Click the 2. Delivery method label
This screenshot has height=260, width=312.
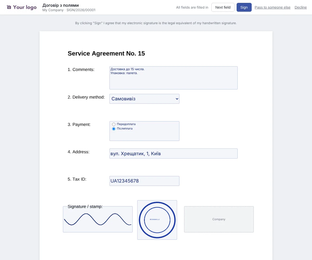86,97
